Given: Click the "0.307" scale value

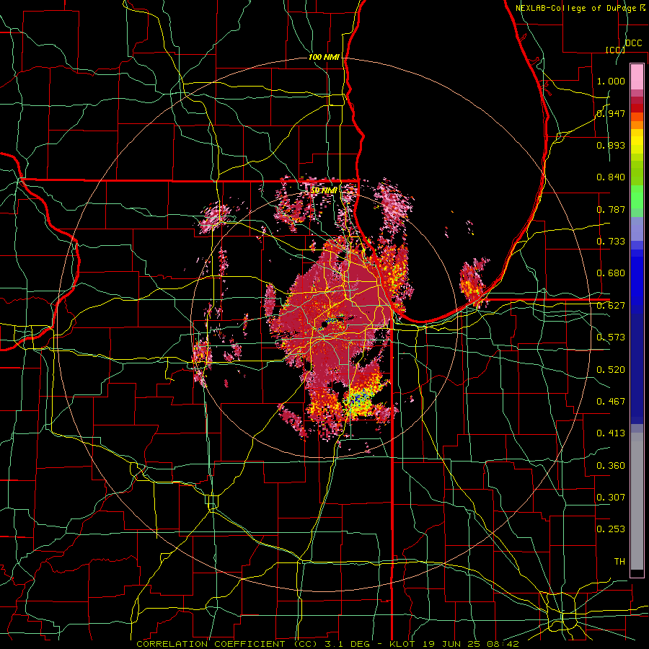Looking at the screenshot, I should coord(611,498).
